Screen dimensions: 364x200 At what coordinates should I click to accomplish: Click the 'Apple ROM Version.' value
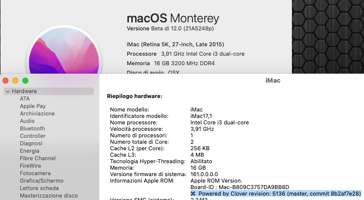216,181
